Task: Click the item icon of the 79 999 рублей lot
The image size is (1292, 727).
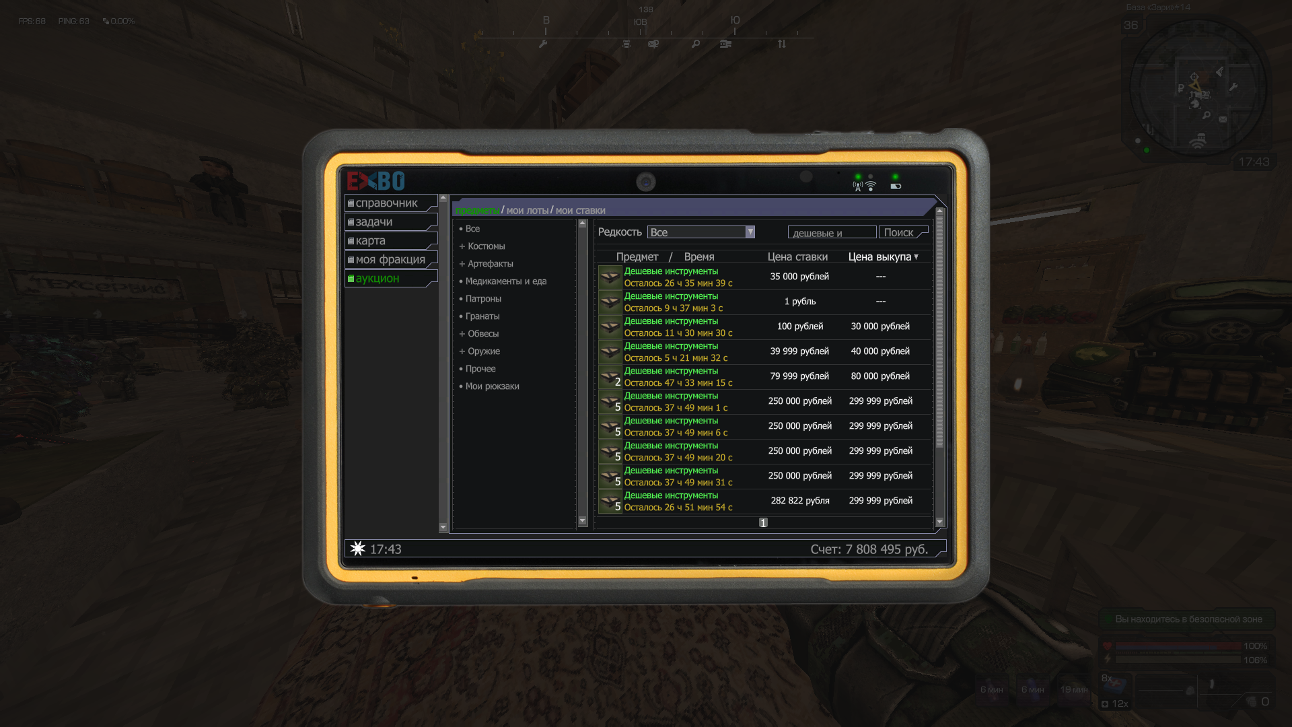Action: [610, 377]
